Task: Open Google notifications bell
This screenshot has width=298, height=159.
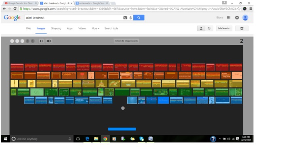Action: (237, 18)
